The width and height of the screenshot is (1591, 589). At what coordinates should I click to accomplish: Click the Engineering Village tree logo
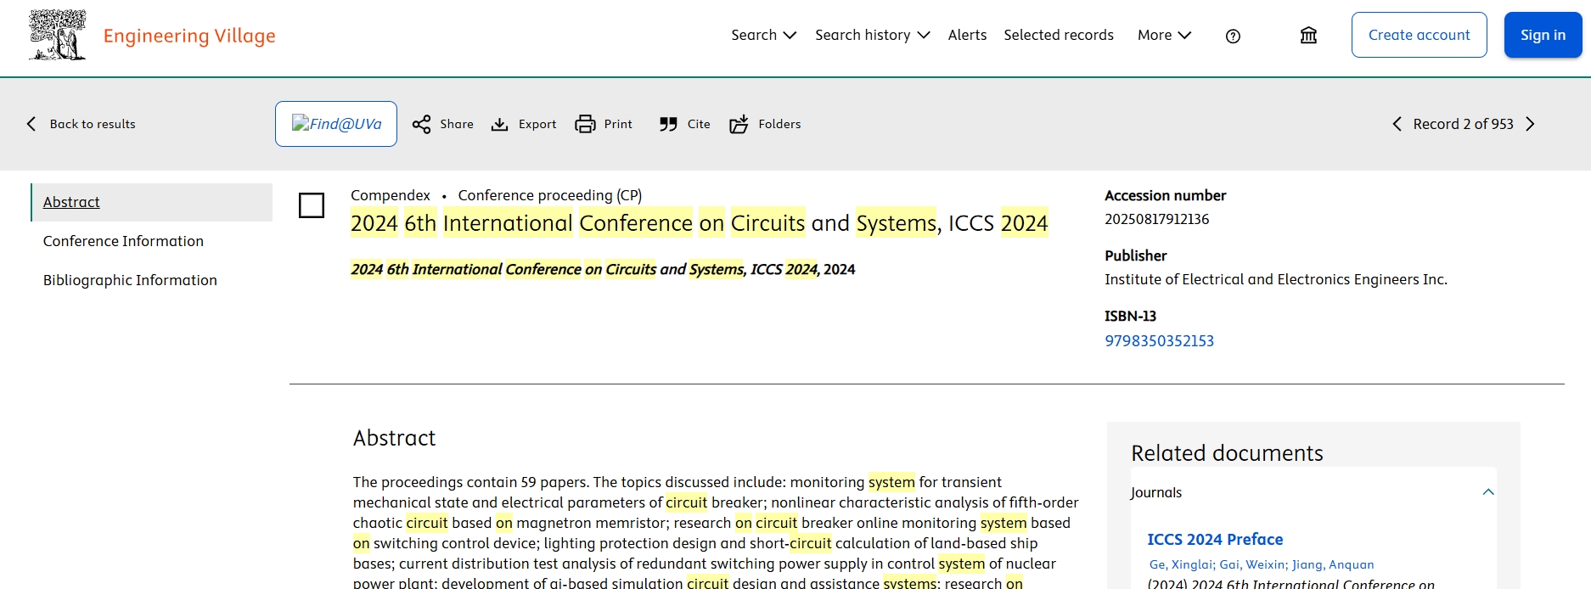[57, 36]
